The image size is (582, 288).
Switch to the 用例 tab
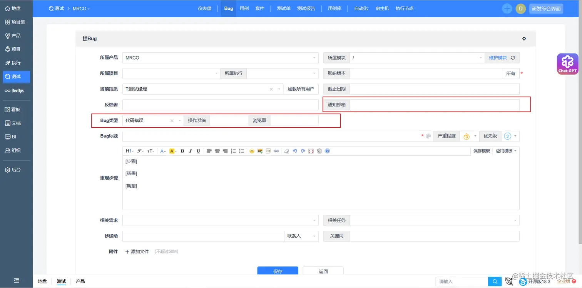(244, 8)
